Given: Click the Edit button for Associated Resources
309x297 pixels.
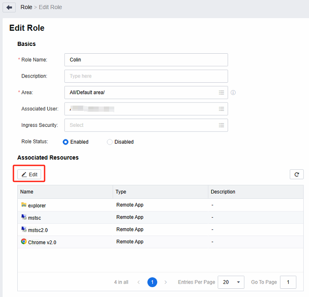Looking at the screenshot, I should (x=29, y=174).
